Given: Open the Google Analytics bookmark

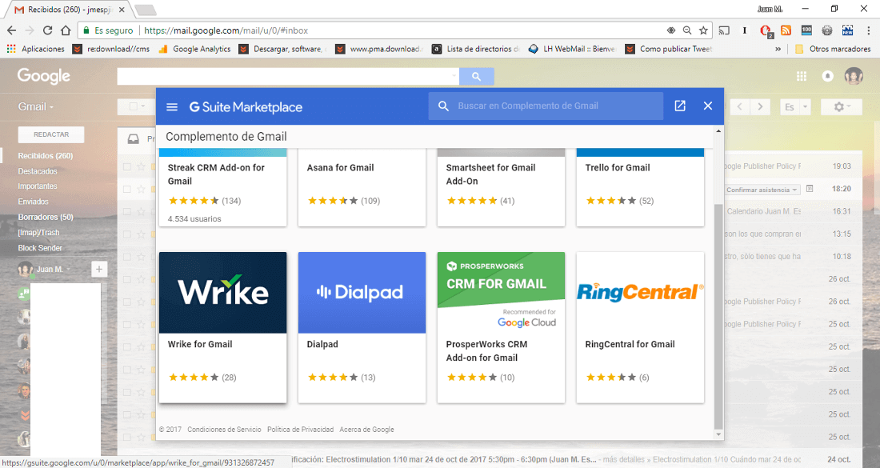Looking at the screenshot, I should 194,49.
